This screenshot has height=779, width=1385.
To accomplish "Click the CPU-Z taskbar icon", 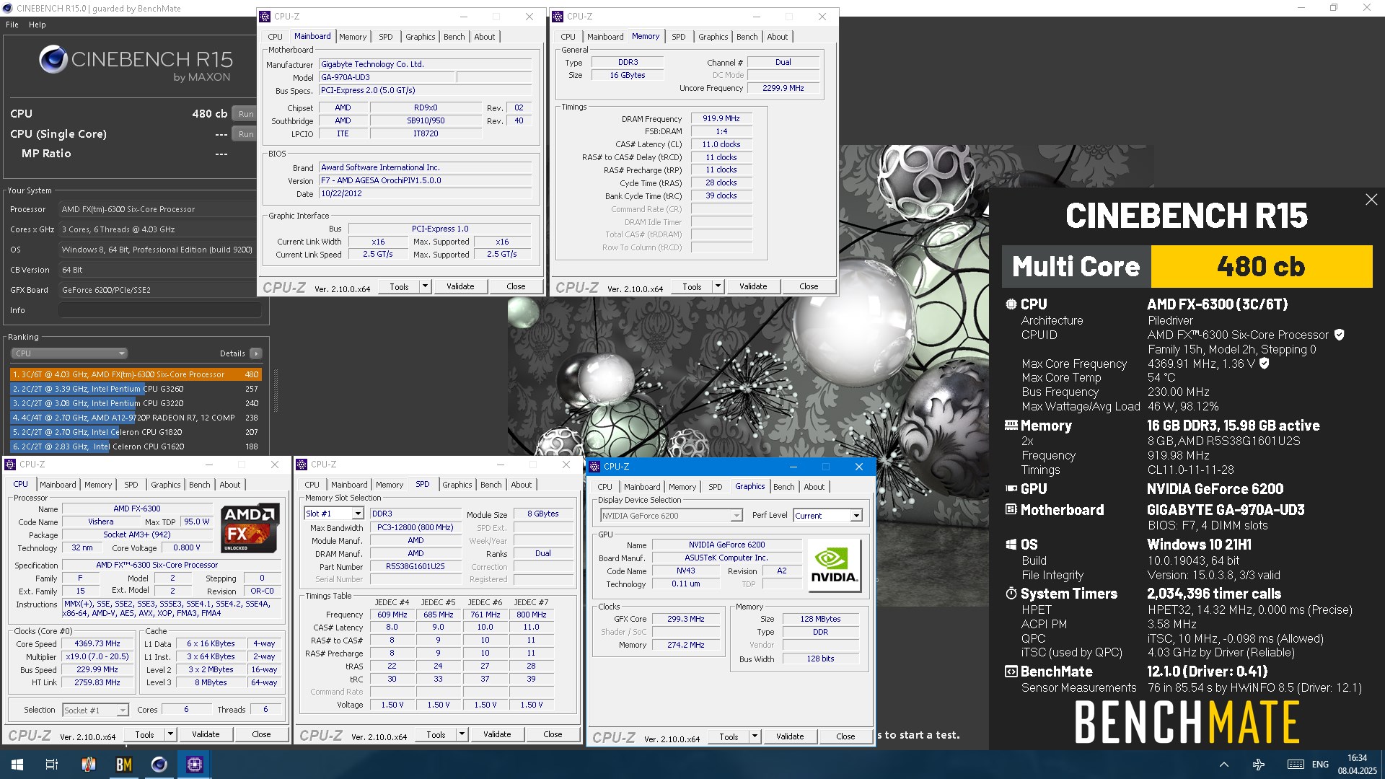I will point(195,765).
